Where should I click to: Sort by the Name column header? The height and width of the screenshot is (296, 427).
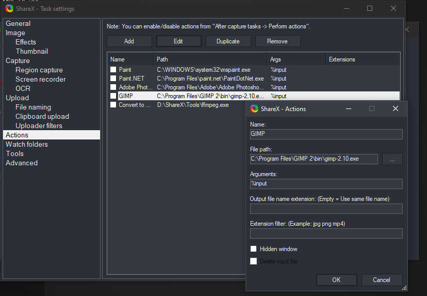pyautogui.click(x=130, y=59)
